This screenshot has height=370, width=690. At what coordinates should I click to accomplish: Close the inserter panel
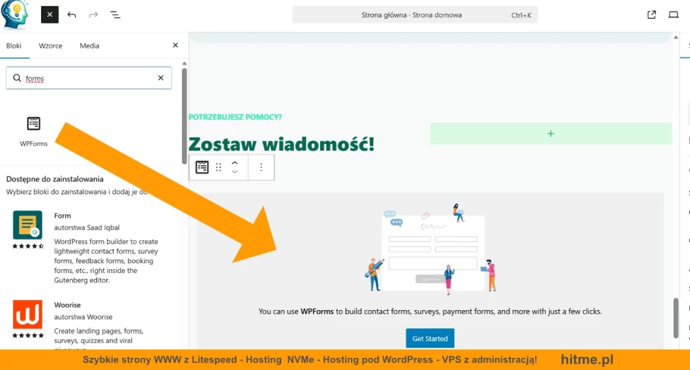175,45
